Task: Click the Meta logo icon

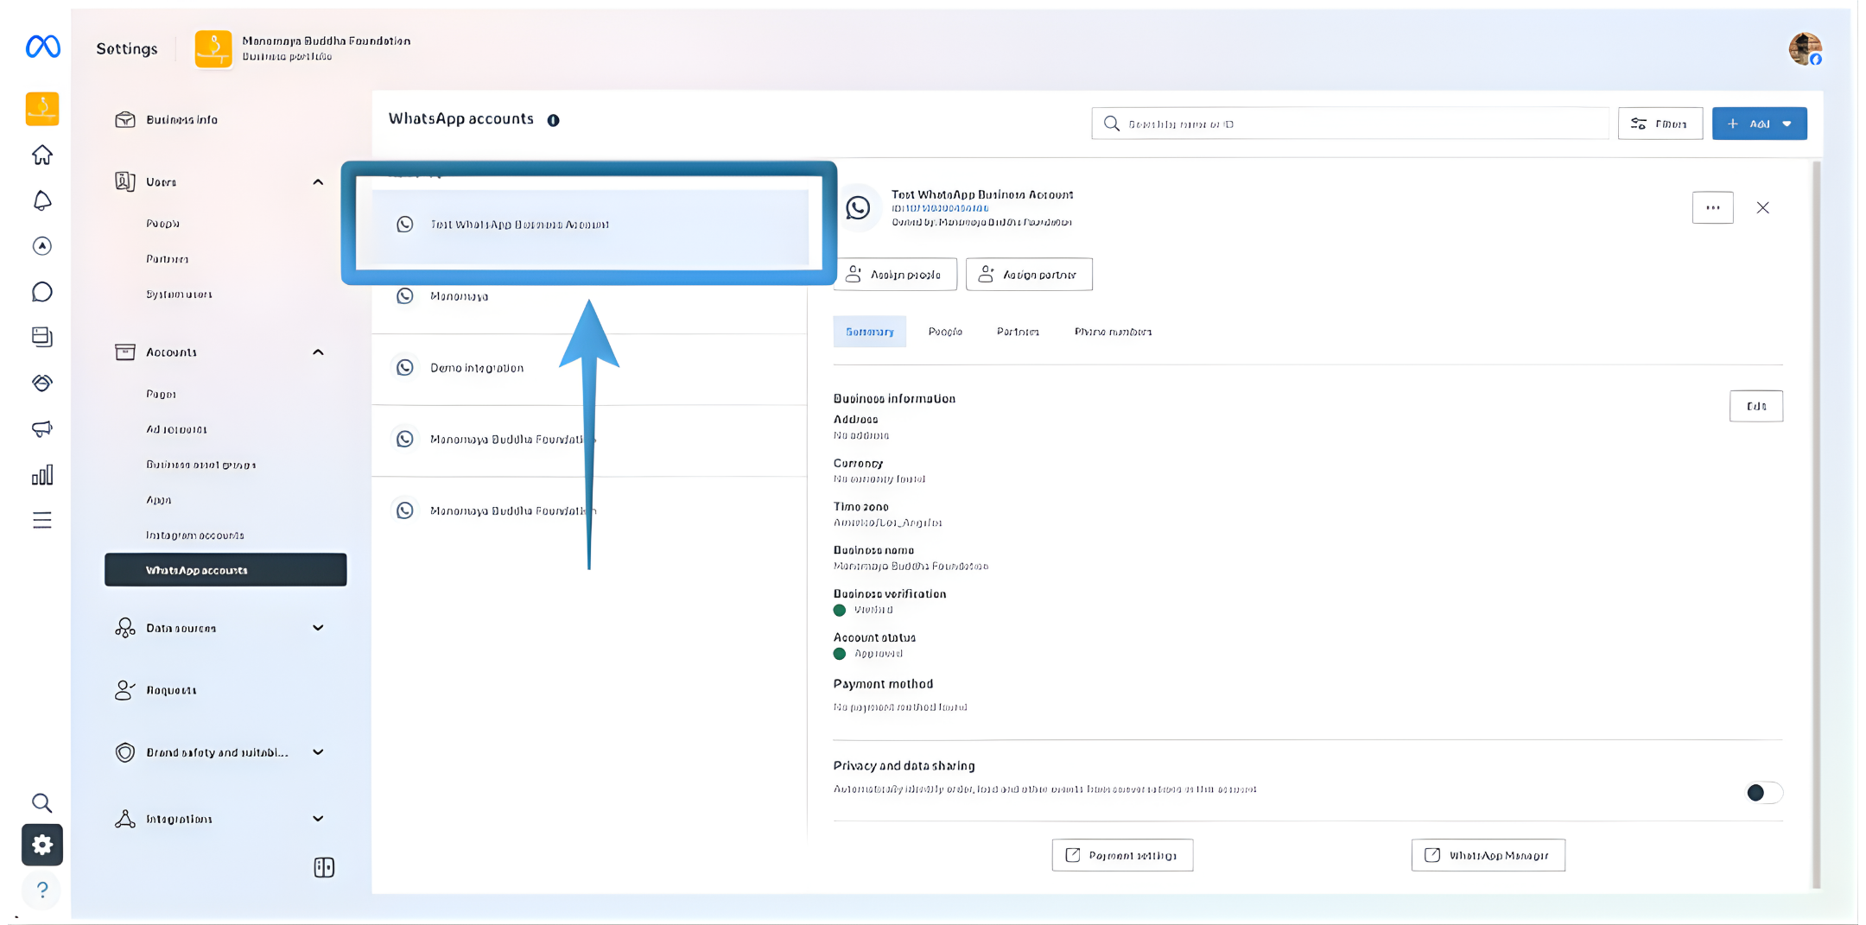Action: click(42, 47)
